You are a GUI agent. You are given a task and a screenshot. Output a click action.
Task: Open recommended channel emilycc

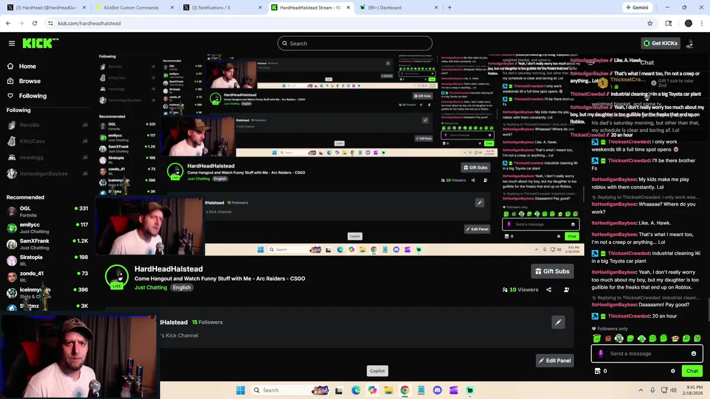(47, 228)
